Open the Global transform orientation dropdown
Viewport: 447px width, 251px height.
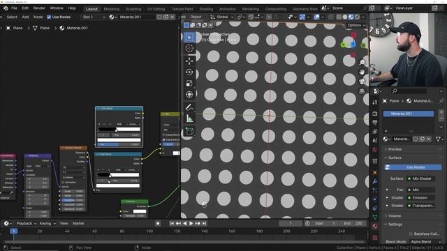pos(222,17)
